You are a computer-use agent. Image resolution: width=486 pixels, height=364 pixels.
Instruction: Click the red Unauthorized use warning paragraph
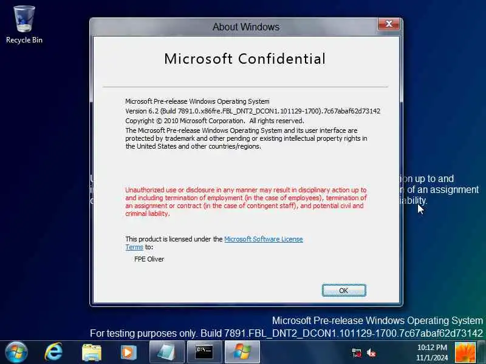(246, 202)
